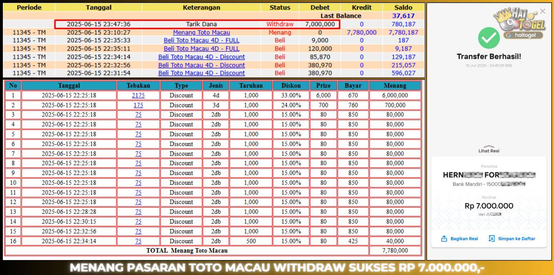The width and height of the screenshot is (554, 275).
Task: Select the 2025-06-15 22:30:15 date in row 14
Action: coord(69,221)
